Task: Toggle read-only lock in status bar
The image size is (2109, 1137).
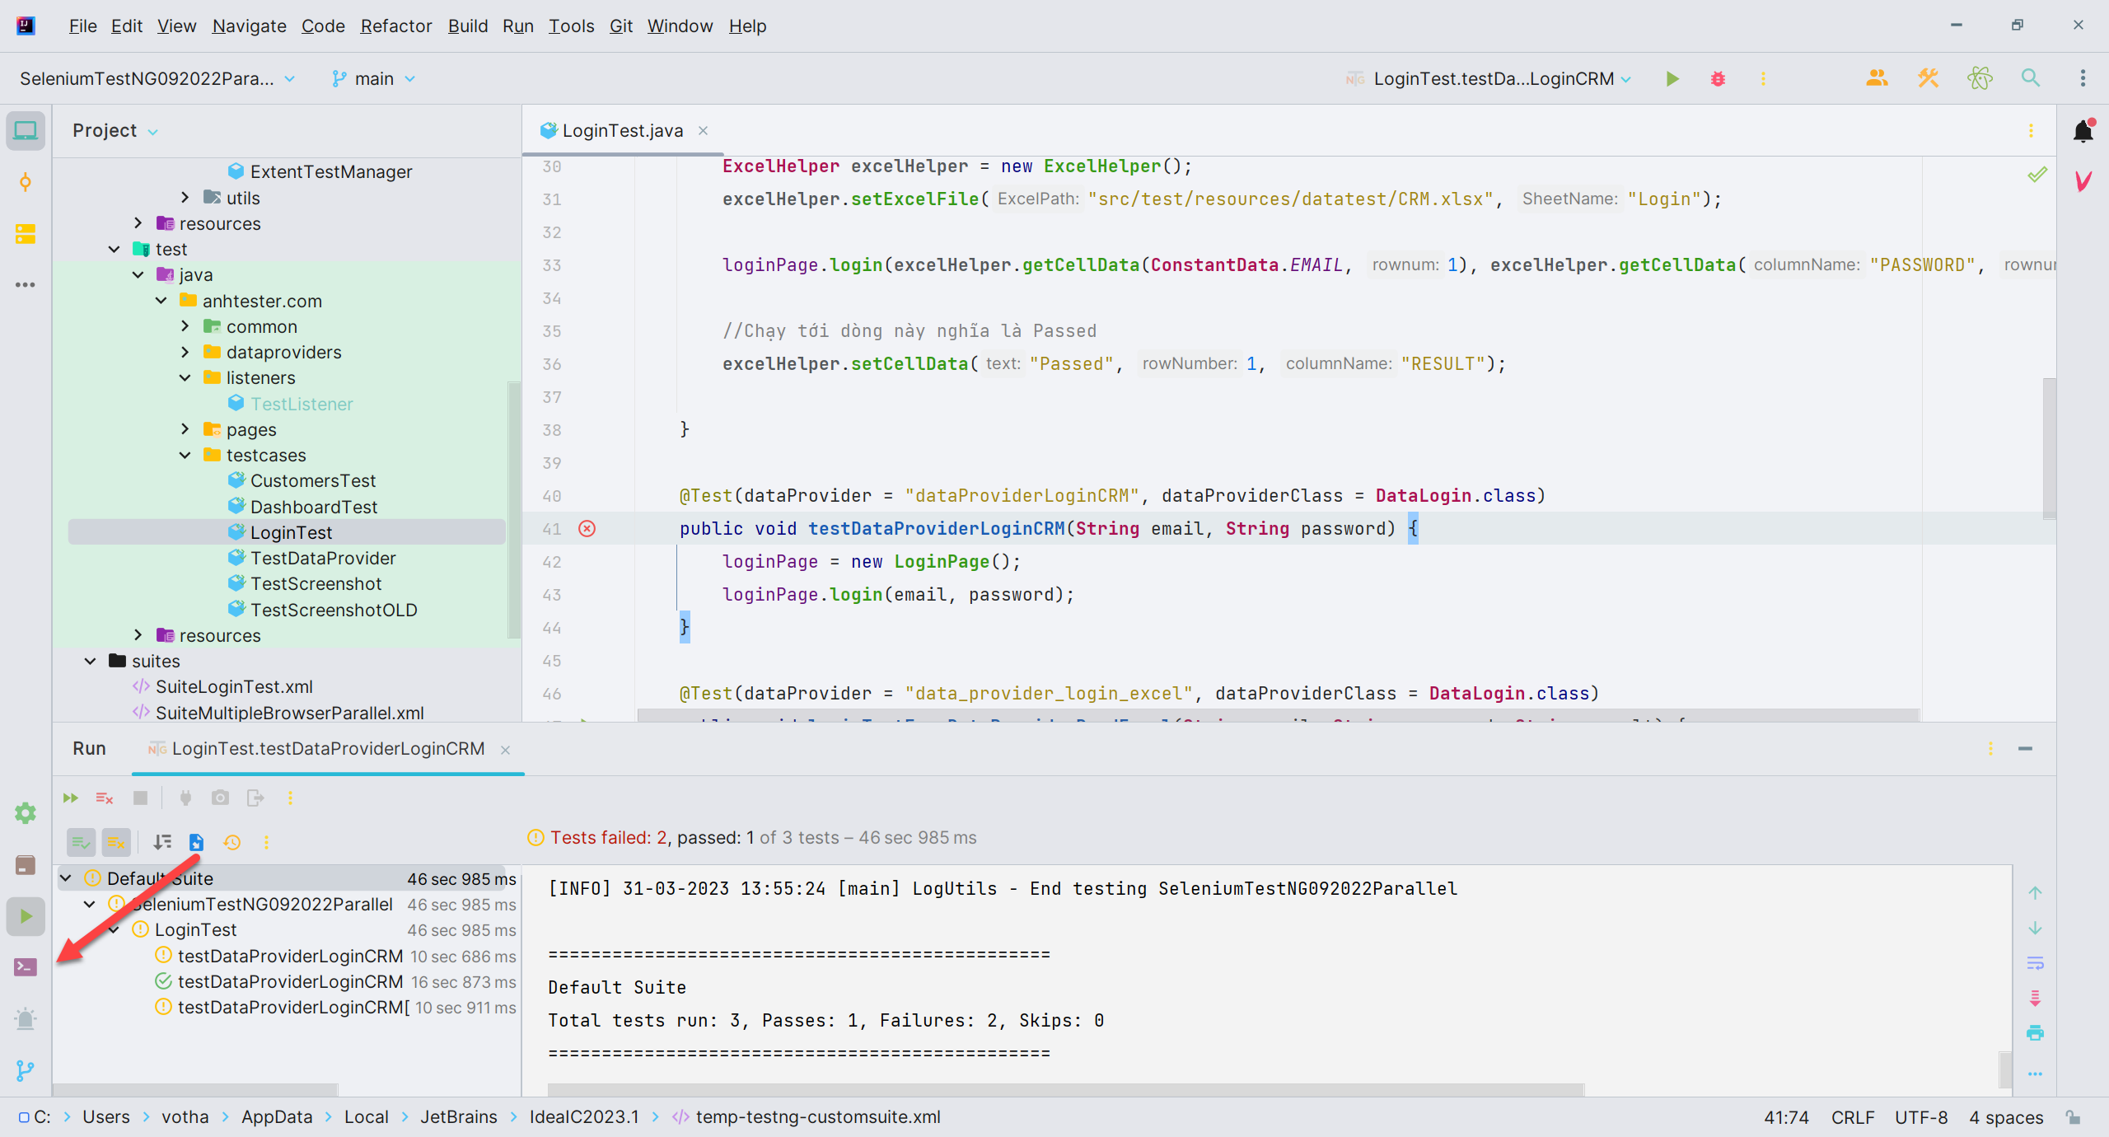Action: click(2074, 1117)
